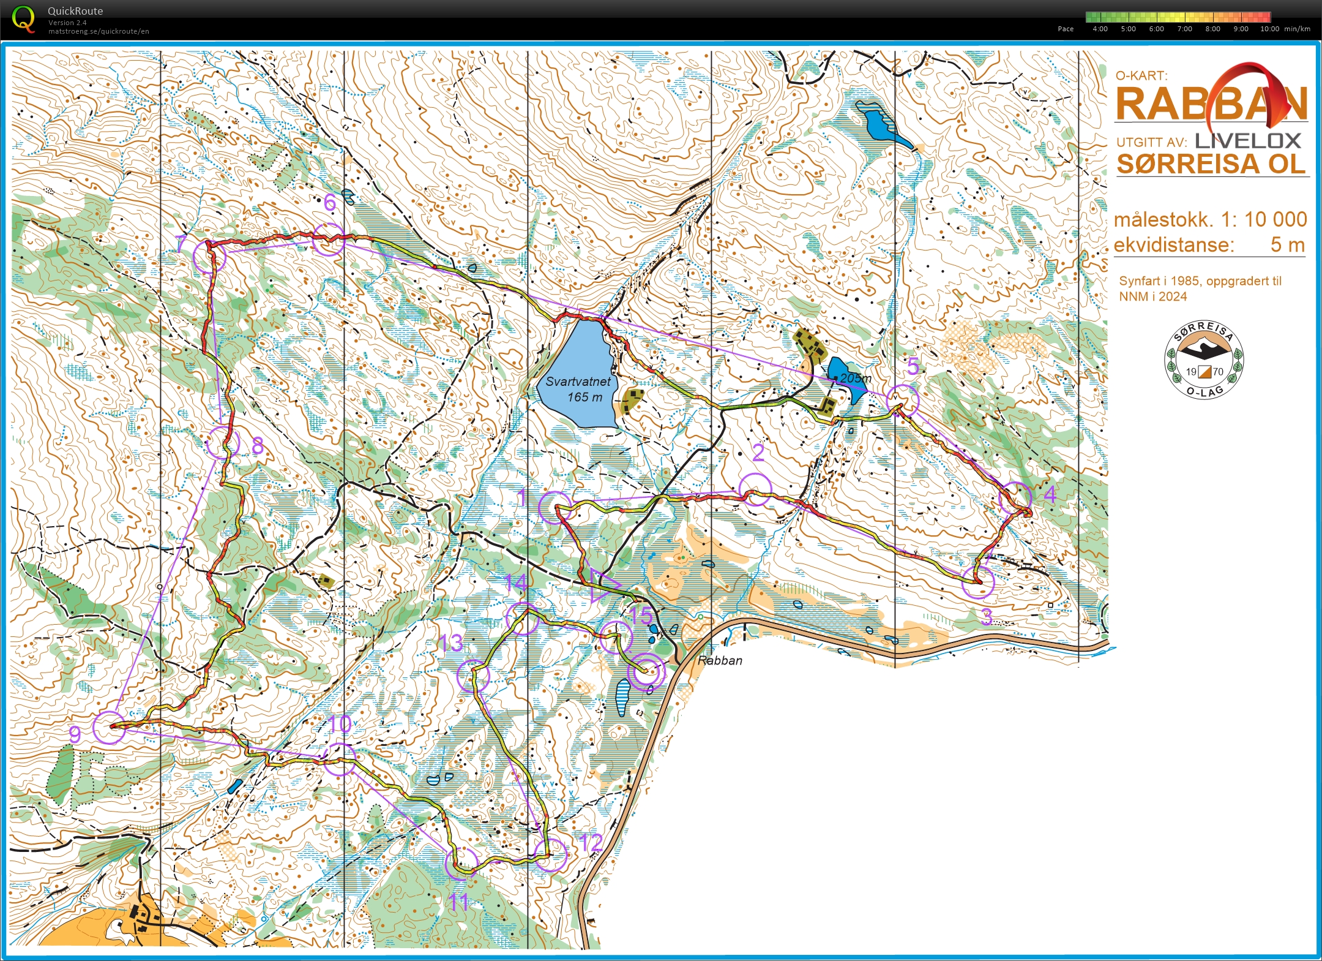Click control circle 2 on the course

[755, 489]
